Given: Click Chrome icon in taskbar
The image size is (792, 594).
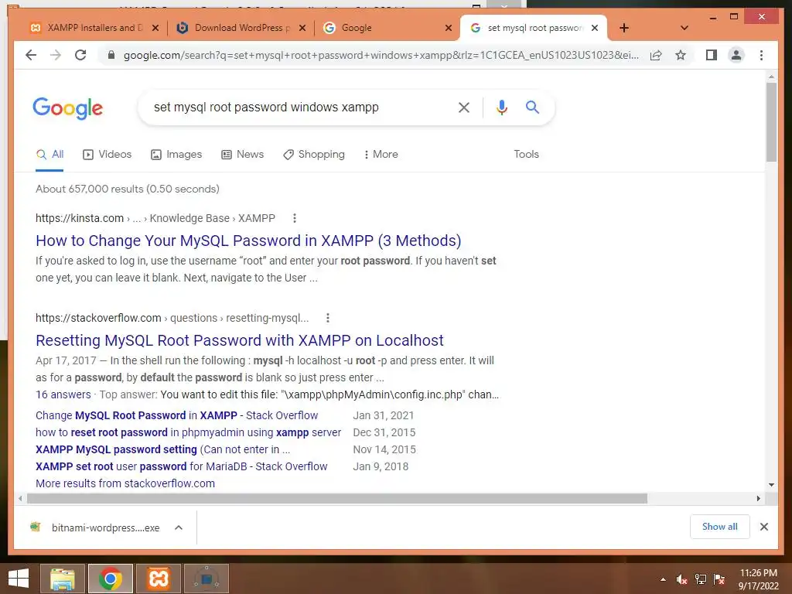Looking at the screenshot, I should (111, 579).
